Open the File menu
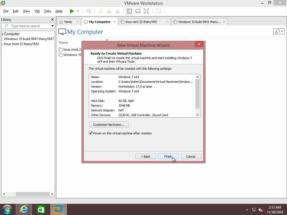287x215 pixels. (6, 11)
